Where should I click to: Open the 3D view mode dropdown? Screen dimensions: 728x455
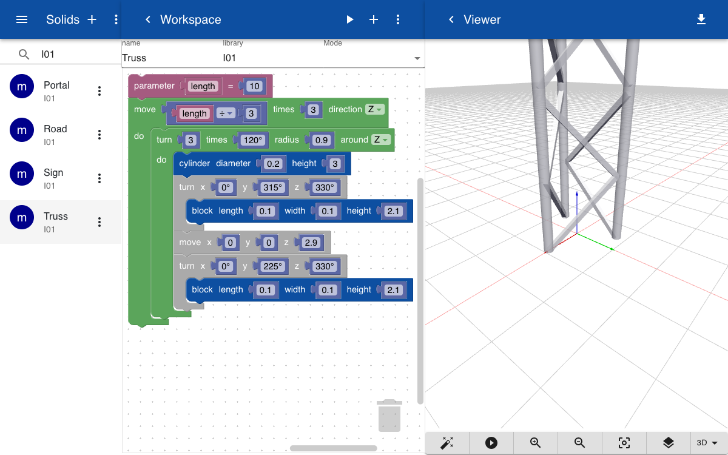coord(707,443)
